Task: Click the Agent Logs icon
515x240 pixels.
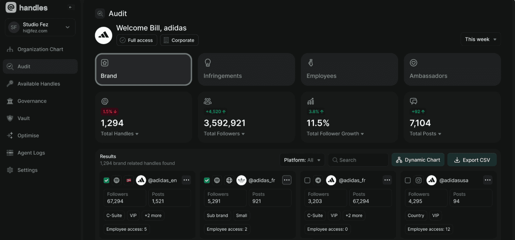Action: coord(10,153)
